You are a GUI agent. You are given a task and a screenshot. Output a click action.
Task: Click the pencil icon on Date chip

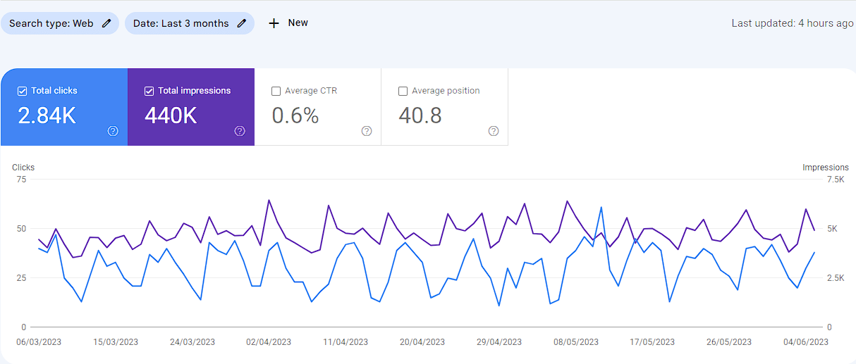pyautogui.click(x=242, y=23)
